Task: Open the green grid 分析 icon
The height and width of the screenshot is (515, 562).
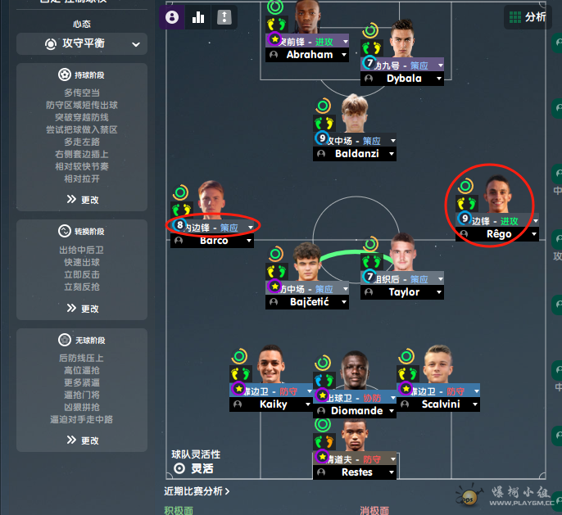Action: [x=515, y=17]
